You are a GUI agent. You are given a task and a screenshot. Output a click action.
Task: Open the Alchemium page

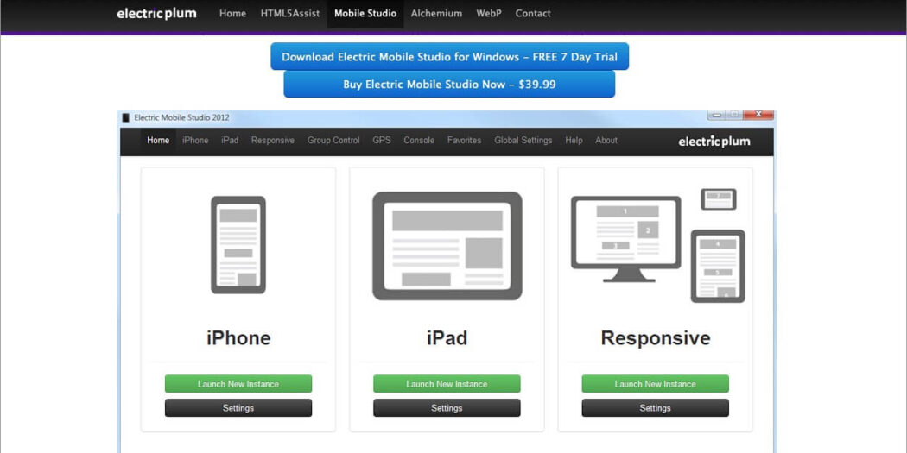437,13
